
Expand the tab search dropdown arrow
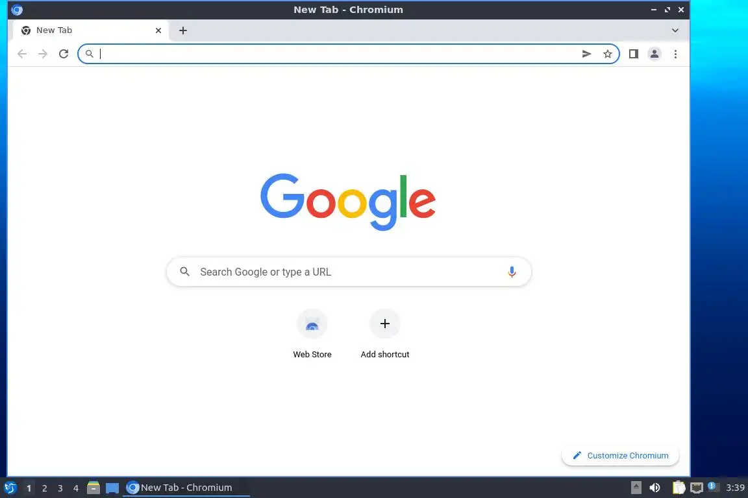(675, 30)
